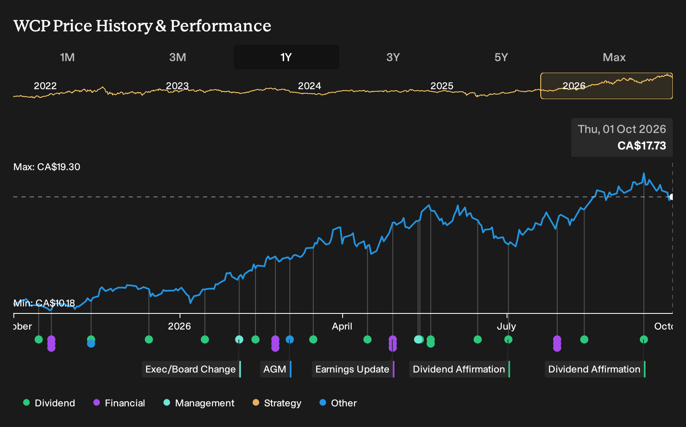Toggle the Strategy legend filter
The height and width of the screenshot is (427, 686).
(277, 403)
